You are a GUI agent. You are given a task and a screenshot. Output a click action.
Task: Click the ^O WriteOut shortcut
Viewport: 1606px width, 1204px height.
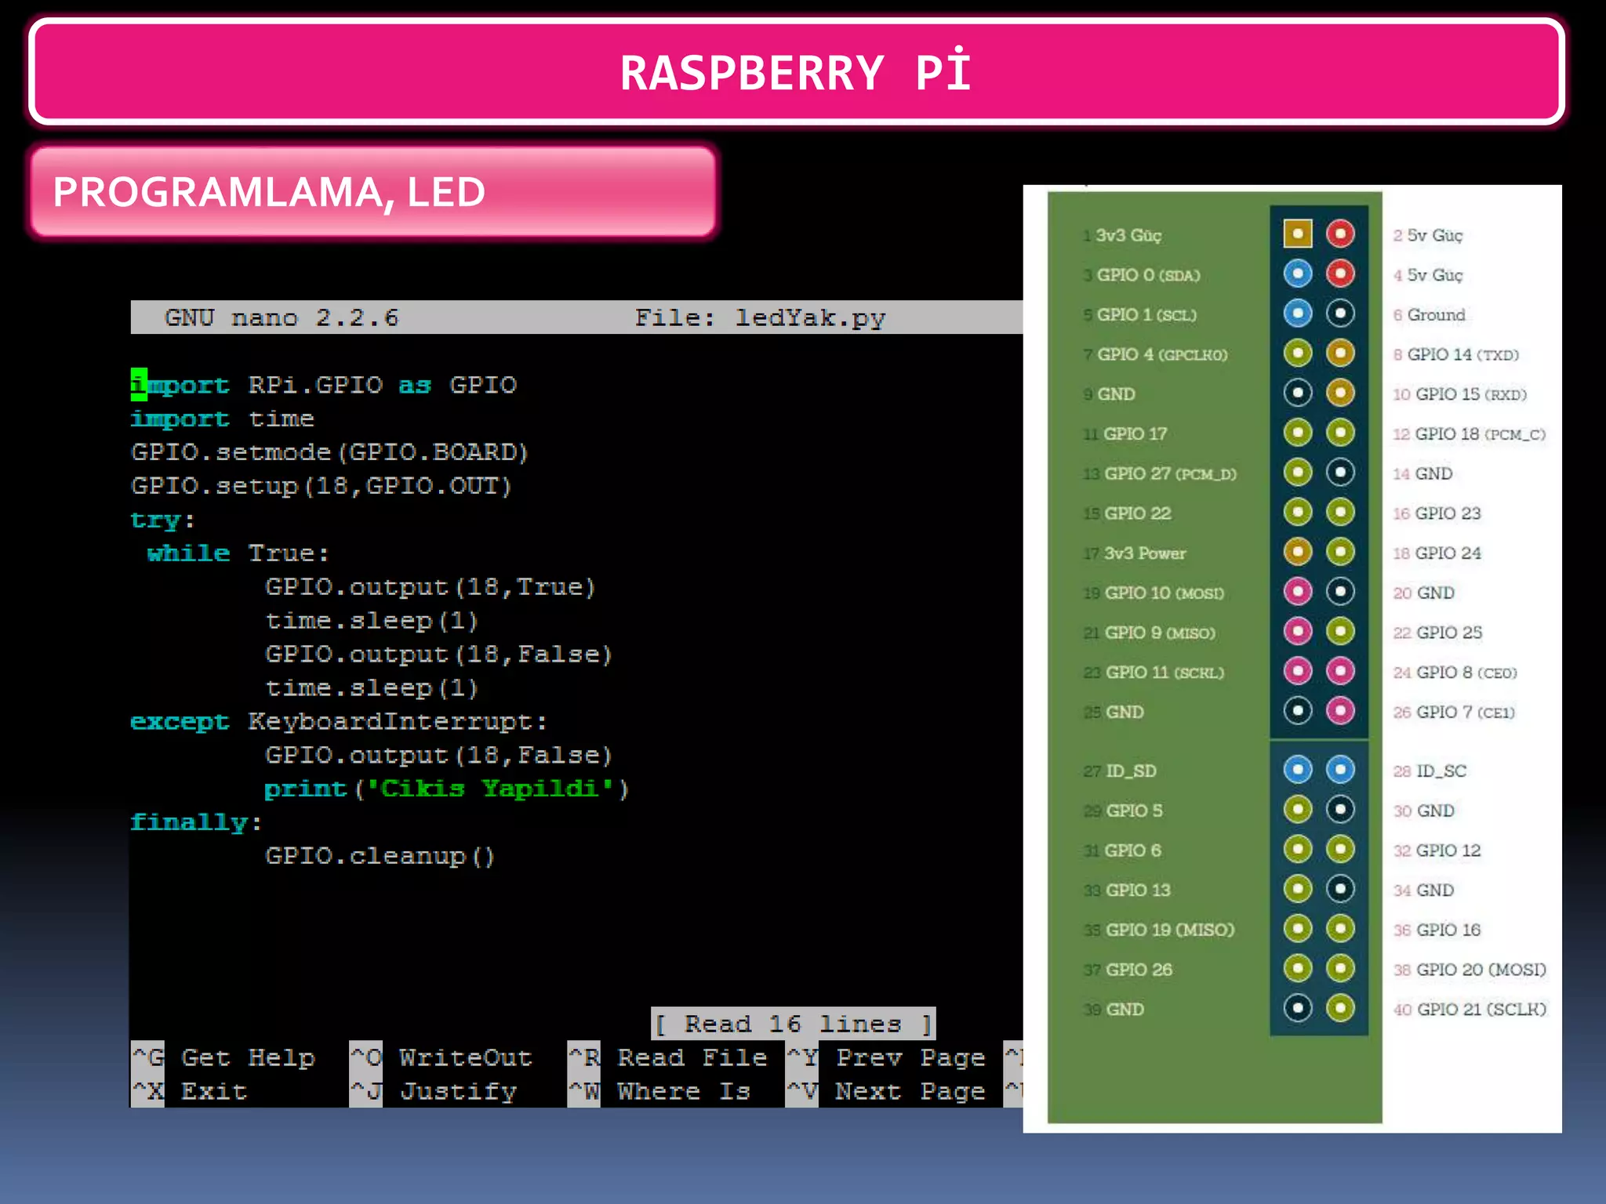pos(441,1057)
